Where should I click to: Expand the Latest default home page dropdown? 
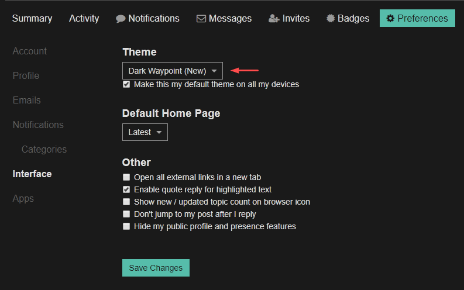tap(145, 132)
